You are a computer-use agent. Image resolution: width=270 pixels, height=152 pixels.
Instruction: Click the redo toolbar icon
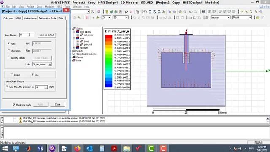coord(195,12)
